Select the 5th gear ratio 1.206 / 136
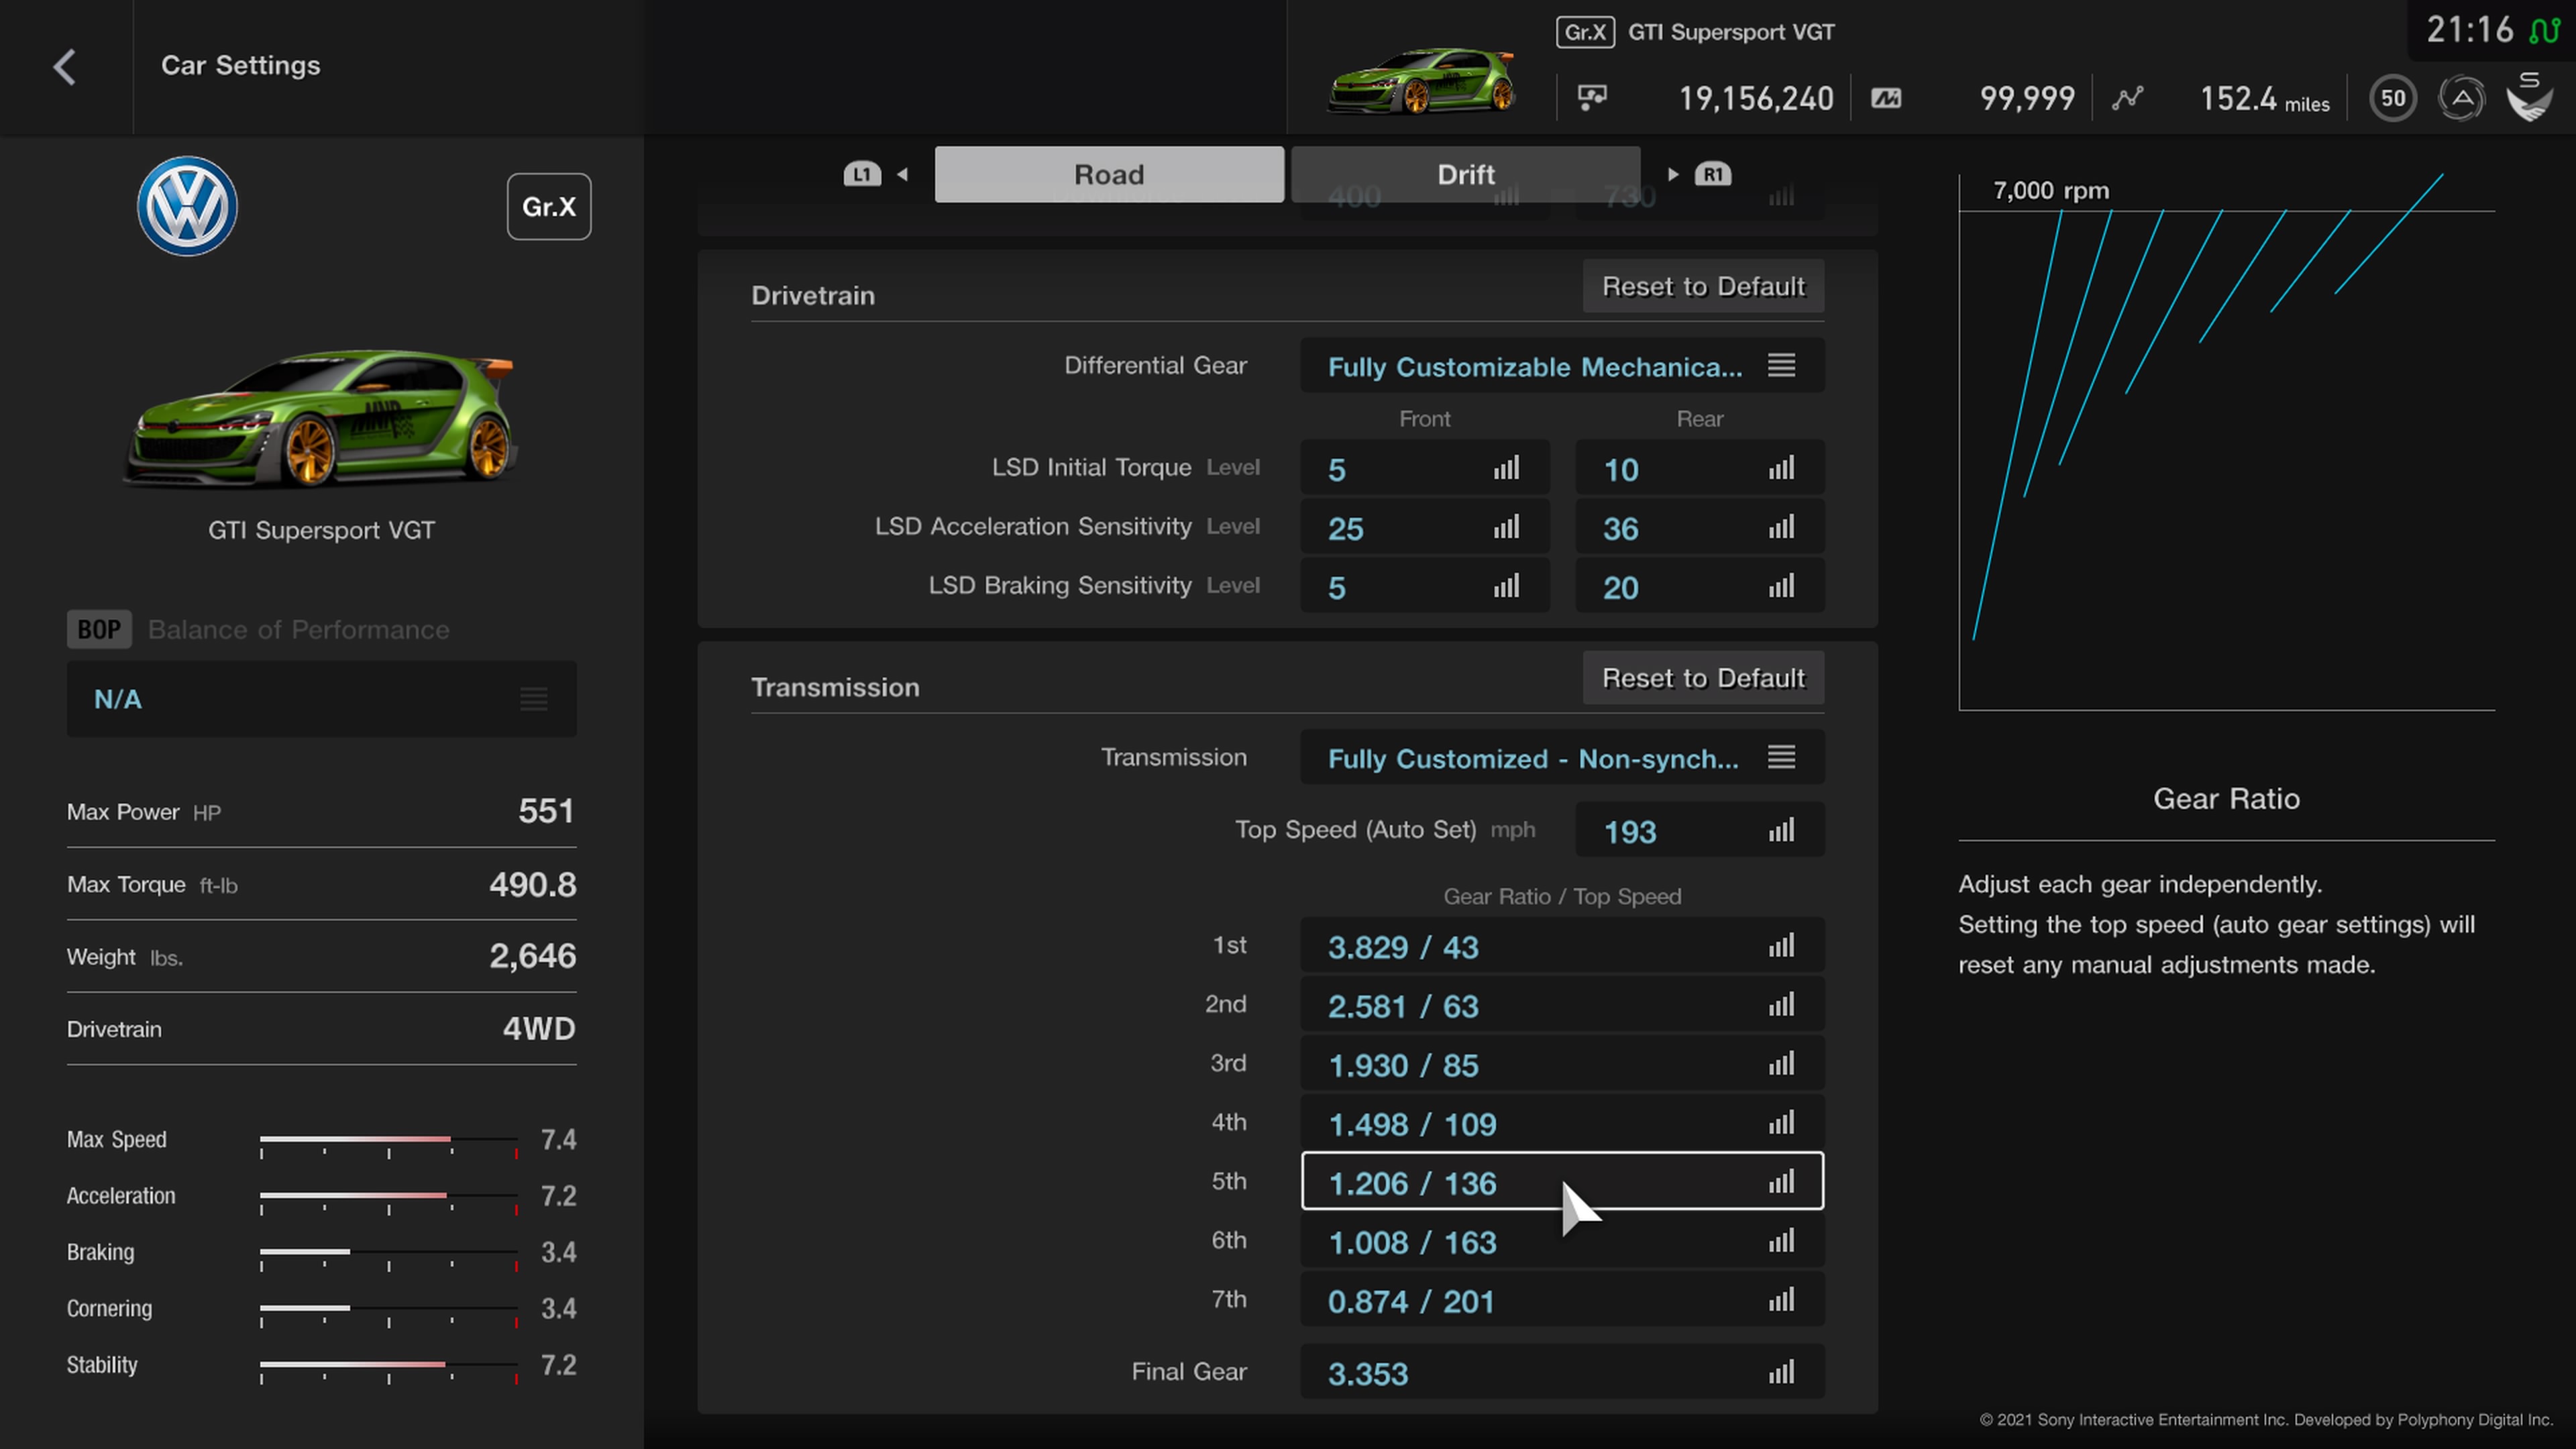This screenshot has width=2576, height=1449. (1562, 1182)
